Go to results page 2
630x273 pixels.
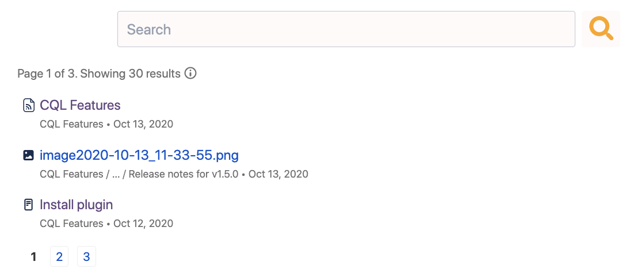[x=59, y=257]
